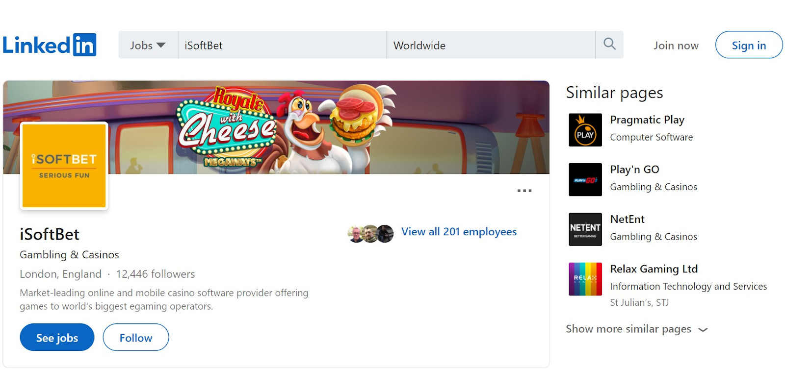Click the See jobs button
This screenshot has height=392, width=785.
pos(57,337)
